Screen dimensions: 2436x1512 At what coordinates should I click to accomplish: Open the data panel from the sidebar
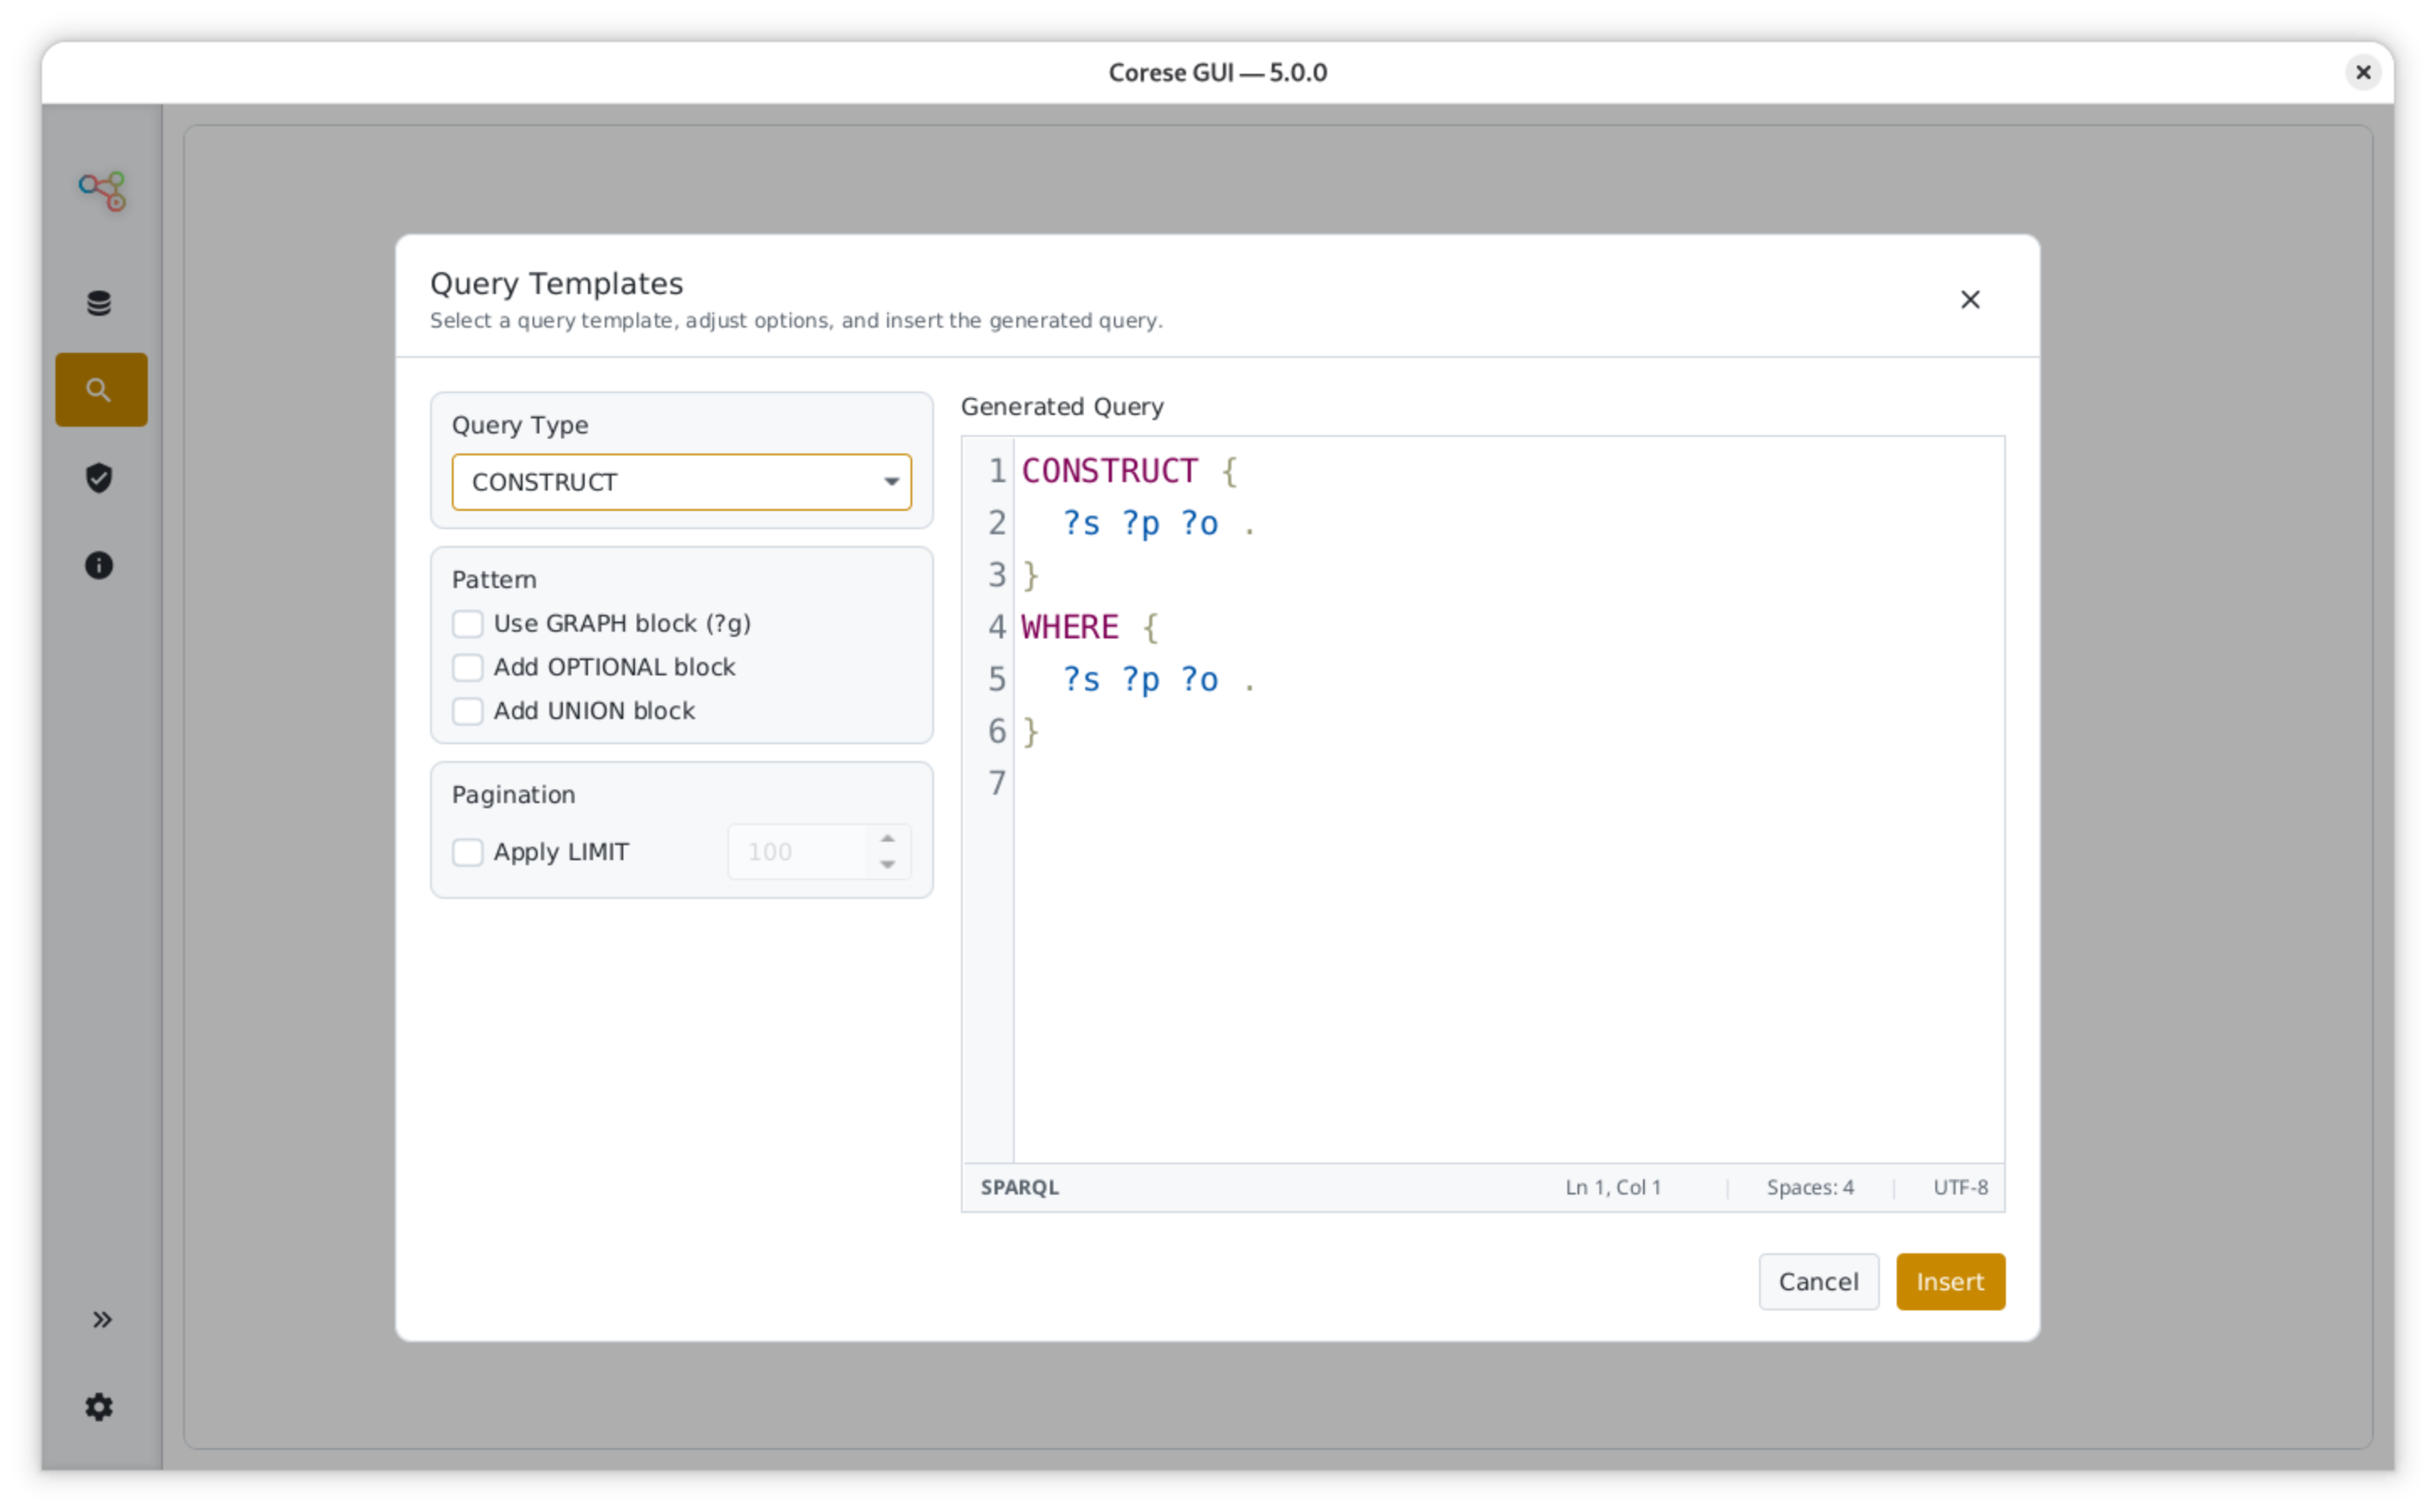pos(100,302)
